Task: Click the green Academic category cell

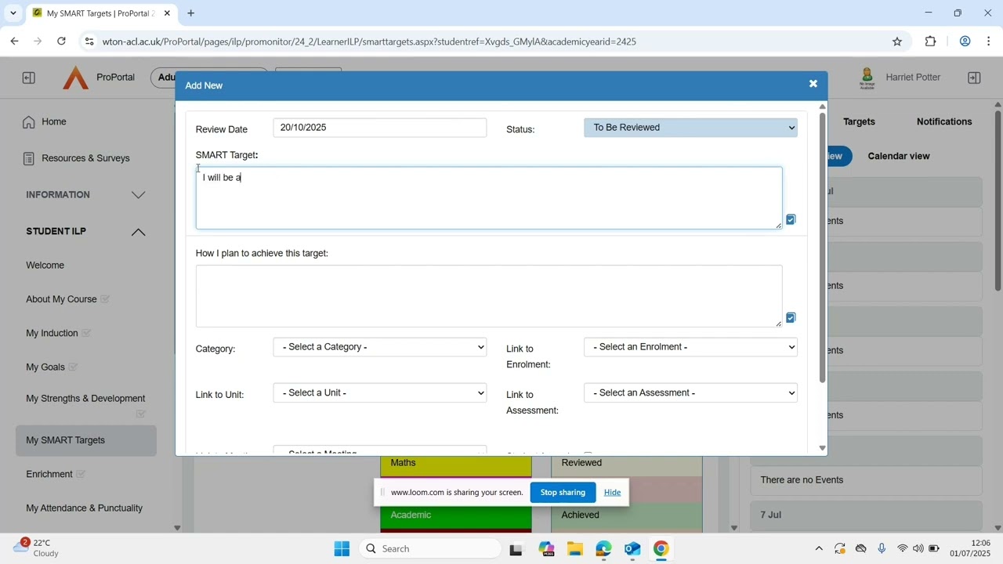Action: tap(456, 516)
